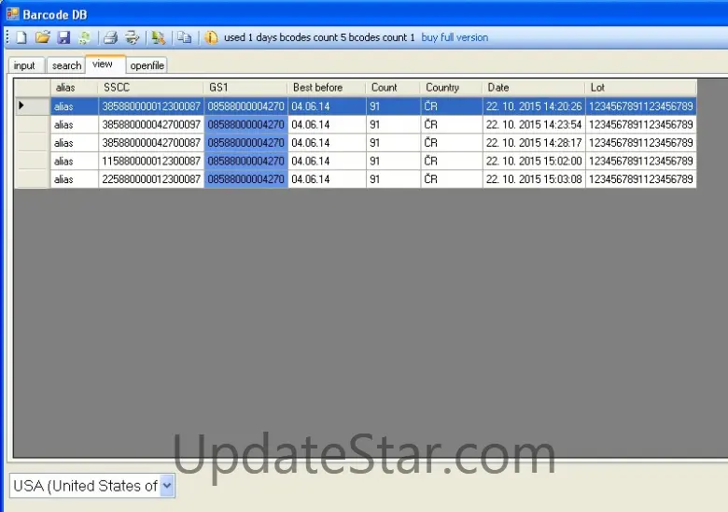This screenshot has width=728, height=512.
Task: Click the green and orange toolbar icon
Action: pos(159,37)
